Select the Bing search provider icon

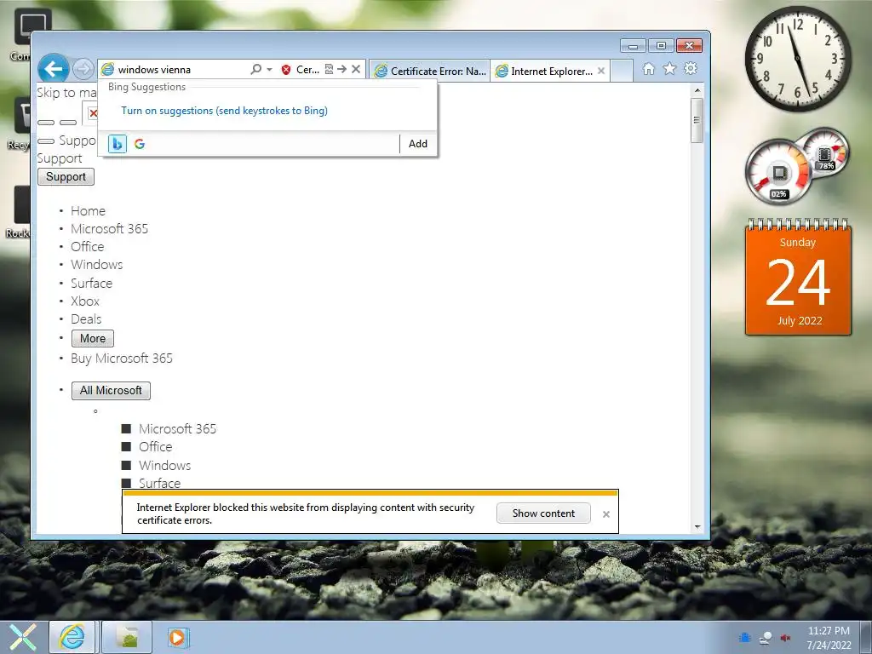coord(118,144)
